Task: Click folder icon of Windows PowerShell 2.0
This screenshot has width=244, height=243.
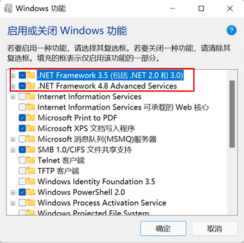Action: 31,192
